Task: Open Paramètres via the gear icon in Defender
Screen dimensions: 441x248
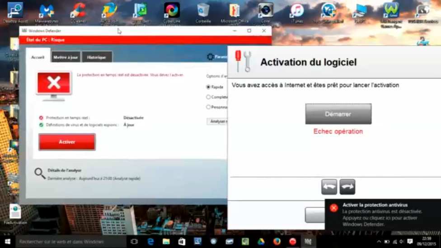Action: pyautogui.click(x=210, y=57)
